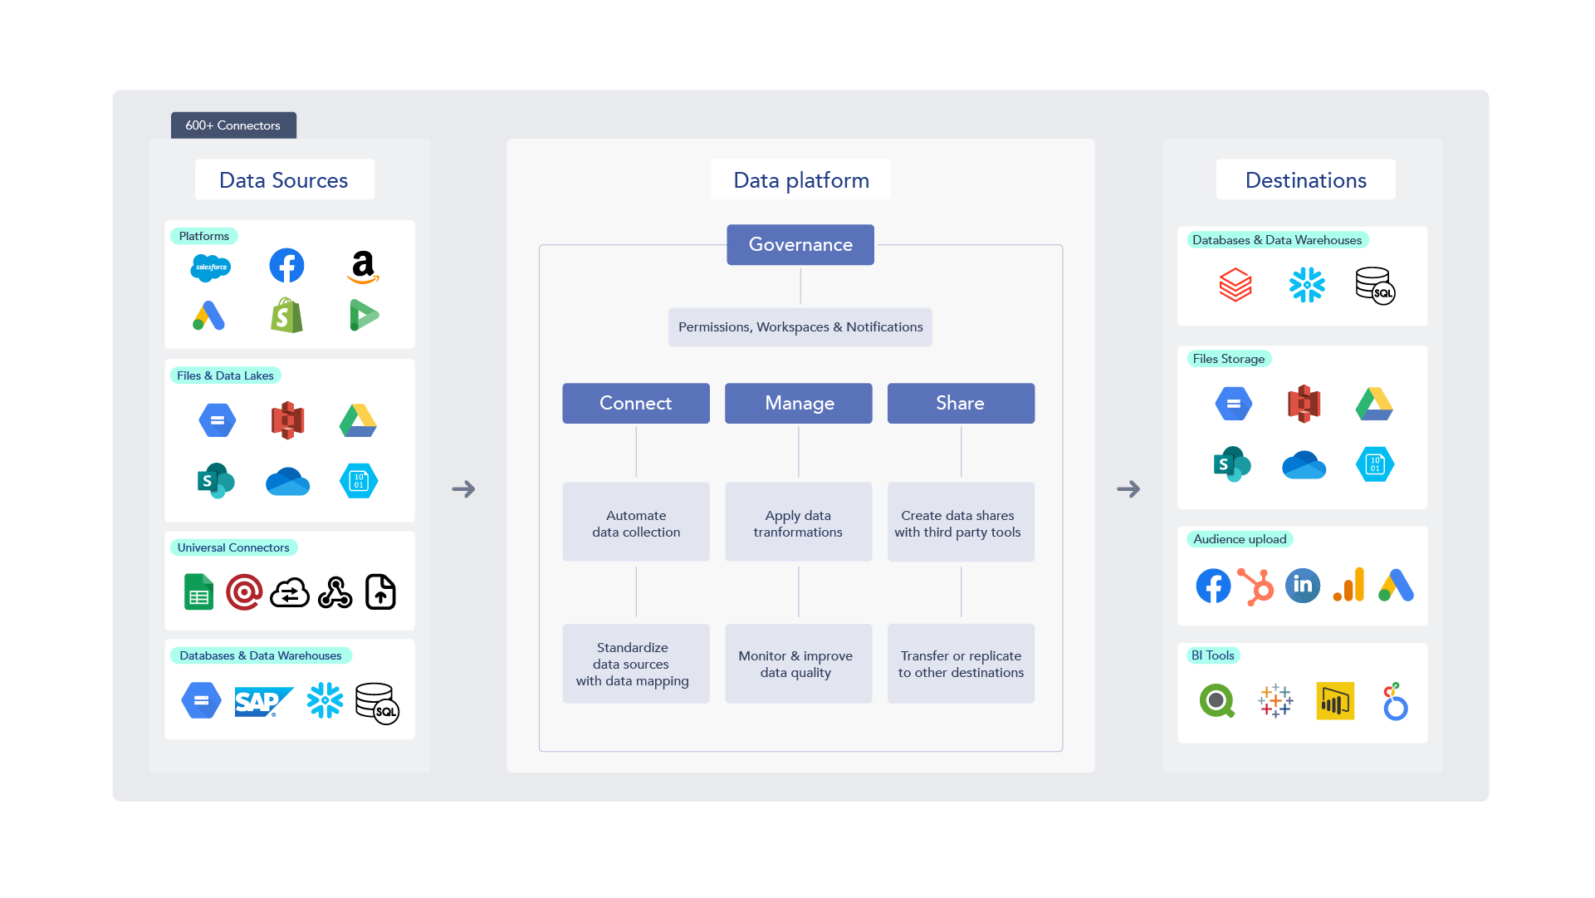
Task: Click the cloud transfer arrows connector icon
Action: click(x=290, y=593)
